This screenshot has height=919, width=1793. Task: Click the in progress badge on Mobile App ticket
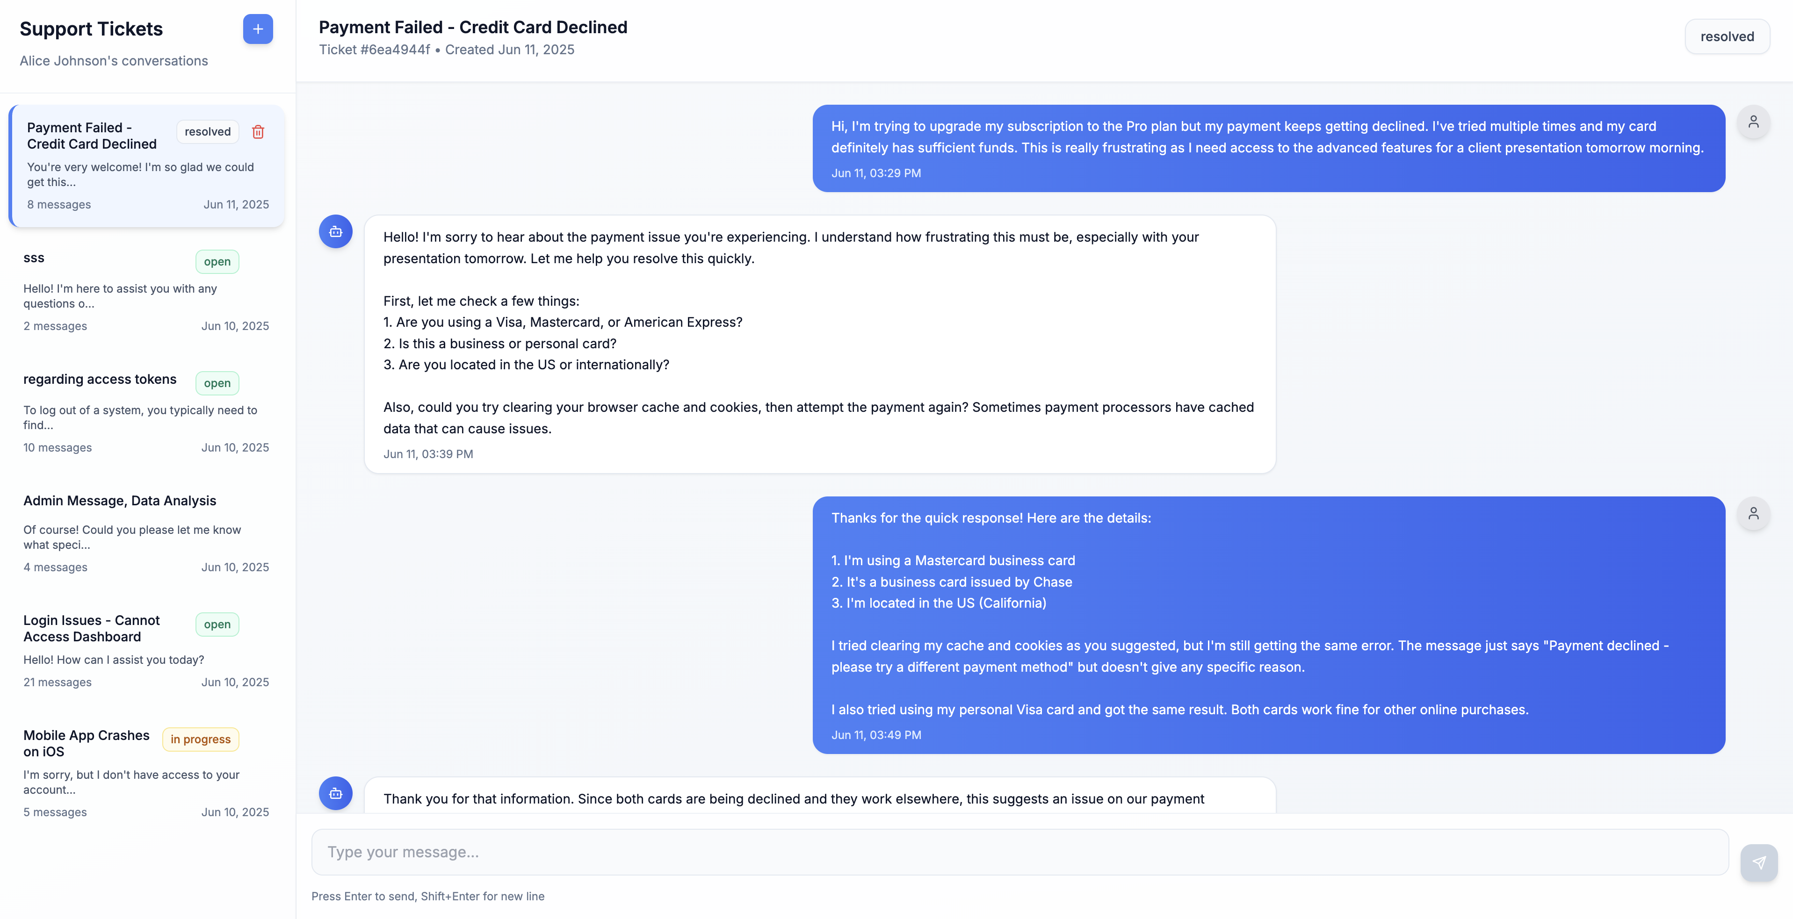(x=201, y=740)
